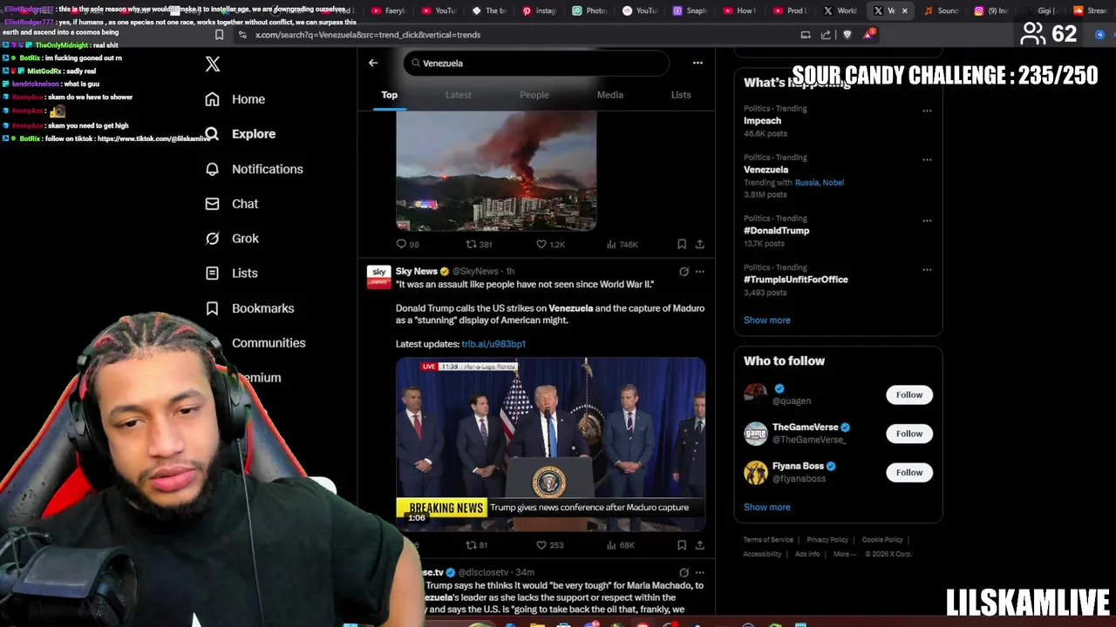Open the Brave shields icon in toolbar
The width and height of the screenshot is (1116, 627).
[847, 35]
